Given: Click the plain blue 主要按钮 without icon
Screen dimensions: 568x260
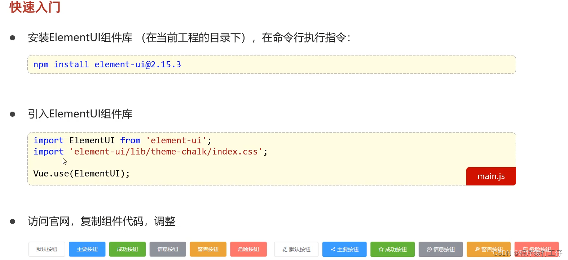Looking at the screenshot, I should pos(87,249).
